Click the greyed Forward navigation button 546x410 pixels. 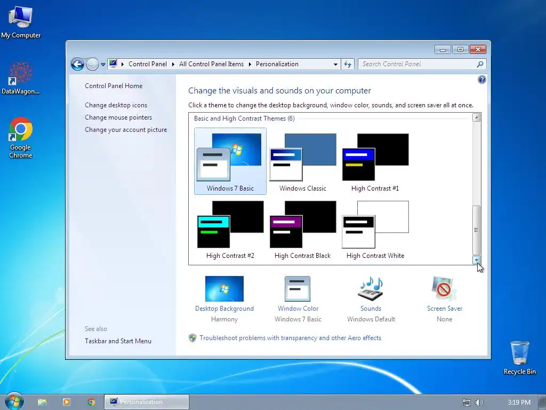coord(92,64)
